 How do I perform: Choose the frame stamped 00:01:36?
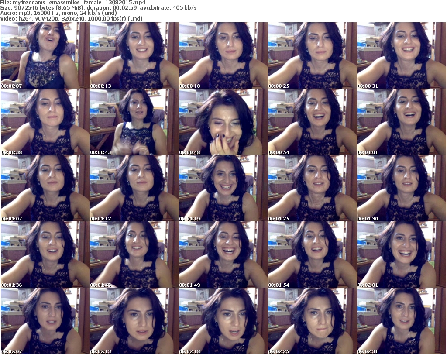click(45, 254)
